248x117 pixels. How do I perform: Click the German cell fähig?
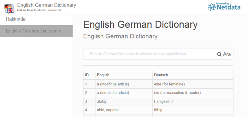click(193, 110)
